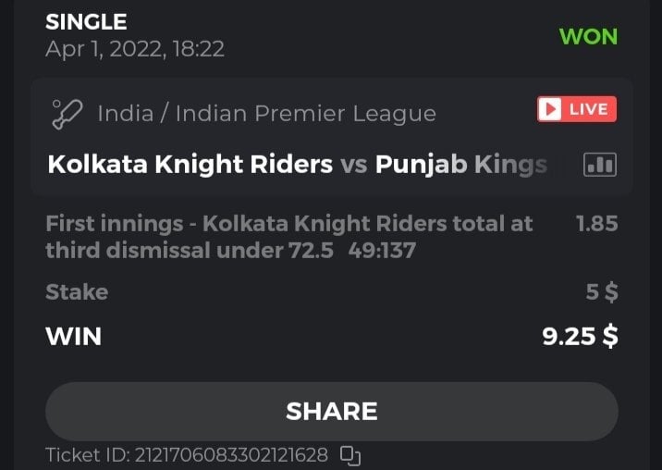The height and width of the screenshot is (470, 662).
Task: Select the Kolkata Knight Riders team name
Action: click(190, 165)
